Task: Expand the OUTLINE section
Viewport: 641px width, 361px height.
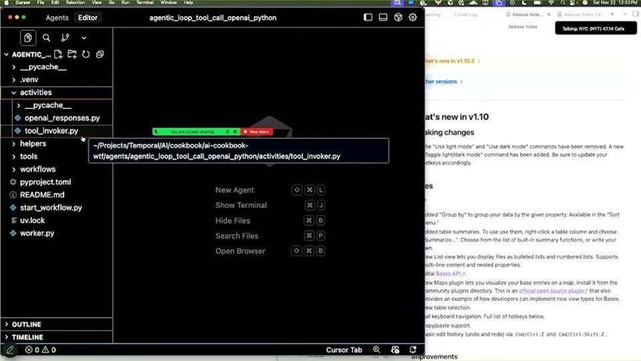Action: [x=26, y=324]
